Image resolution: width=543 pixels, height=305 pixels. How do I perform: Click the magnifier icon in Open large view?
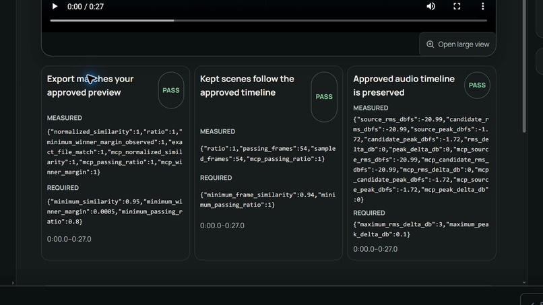[430, 44]
